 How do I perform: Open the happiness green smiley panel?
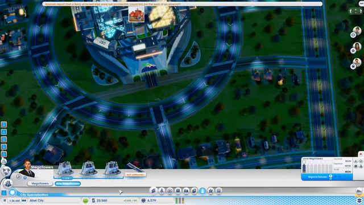click(85, 200)
